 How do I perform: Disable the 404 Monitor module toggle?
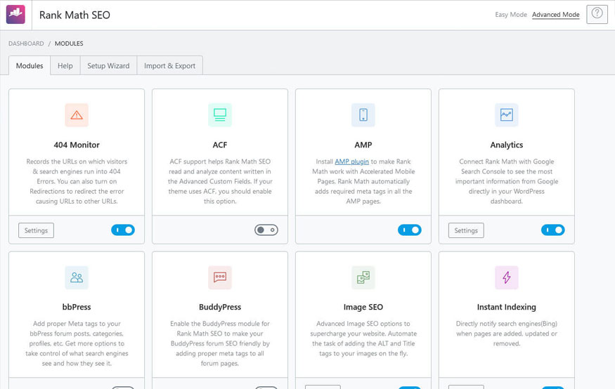pyautogui.click(x=123, y=230)
